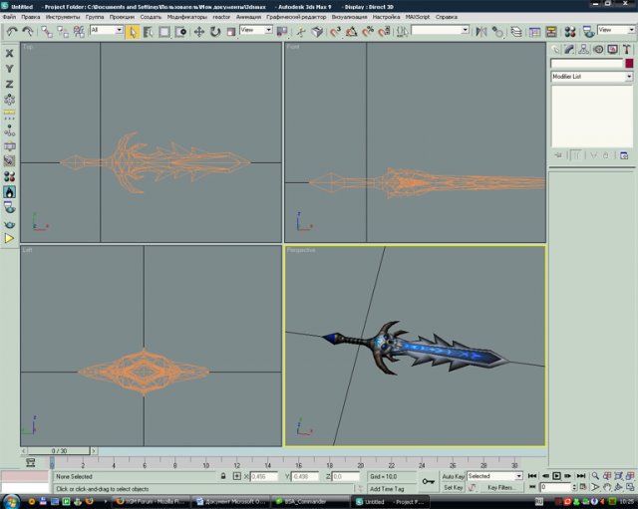Viewport: 638px width, 509px height.
Task: Toggle the Selection Lock padlock icon
Action: pyautogui.click(x=223, y=476)
